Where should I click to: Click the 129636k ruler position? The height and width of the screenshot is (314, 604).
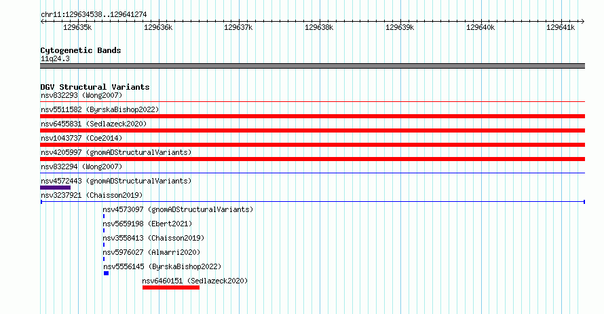pyautogui.click(x=158, y=27)
